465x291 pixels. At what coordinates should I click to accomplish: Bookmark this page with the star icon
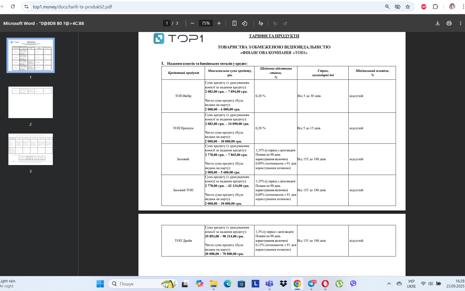[x=408, y=7]
